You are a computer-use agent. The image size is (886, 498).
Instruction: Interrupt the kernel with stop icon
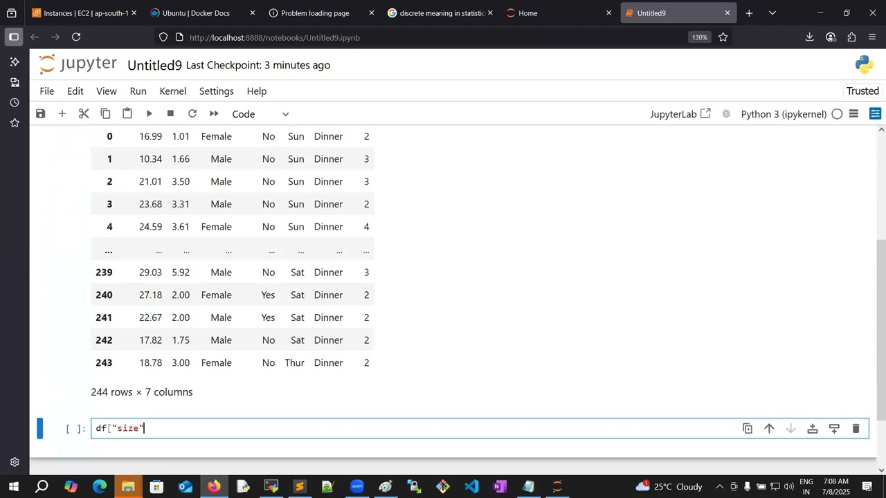point(170,113)
